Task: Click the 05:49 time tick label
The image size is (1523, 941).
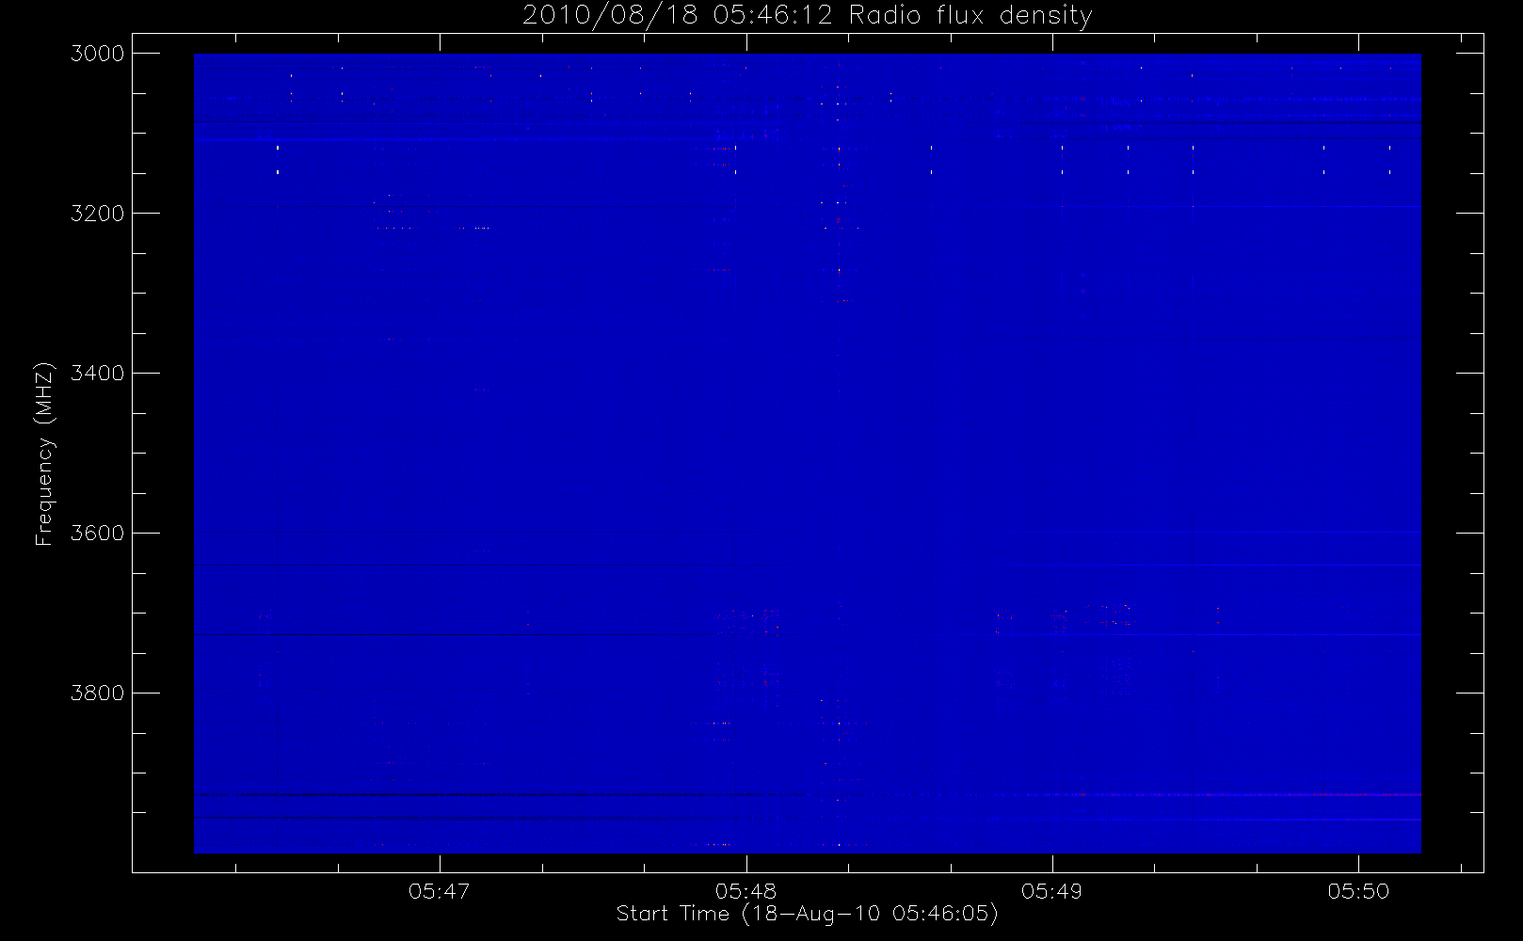Action: (x=1052, y=891)
